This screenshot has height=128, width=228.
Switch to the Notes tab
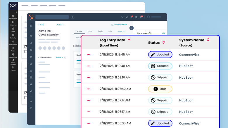click(90, 31)
